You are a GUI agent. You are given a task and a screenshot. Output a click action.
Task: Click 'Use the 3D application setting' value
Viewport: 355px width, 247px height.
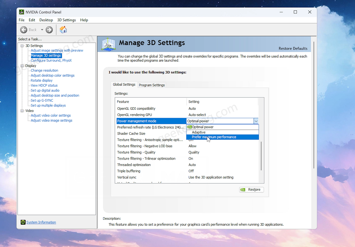211,177
